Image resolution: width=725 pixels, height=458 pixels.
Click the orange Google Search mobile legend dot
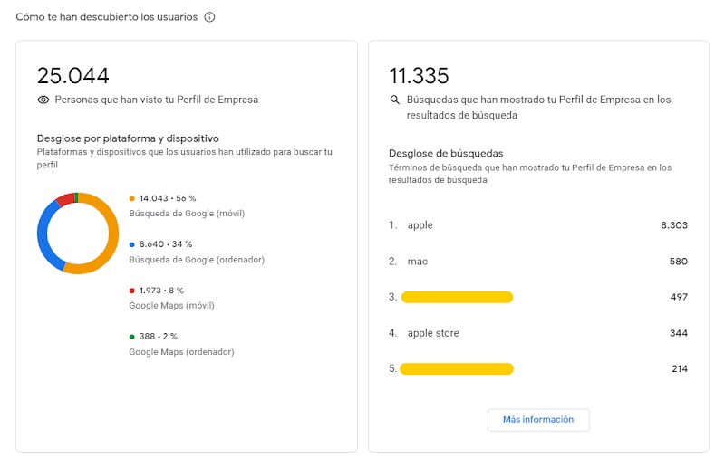pyautogui.click(x=132, y=198)
